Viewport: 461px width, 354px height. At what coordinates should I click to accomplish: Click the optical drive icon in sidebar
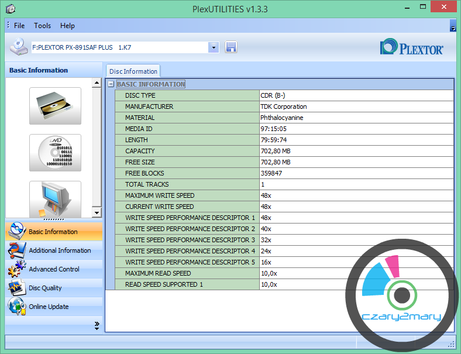click(x=55, y=106)
